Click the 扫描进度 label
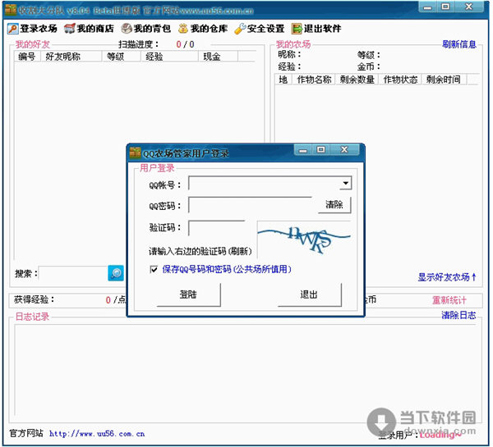 138,44
